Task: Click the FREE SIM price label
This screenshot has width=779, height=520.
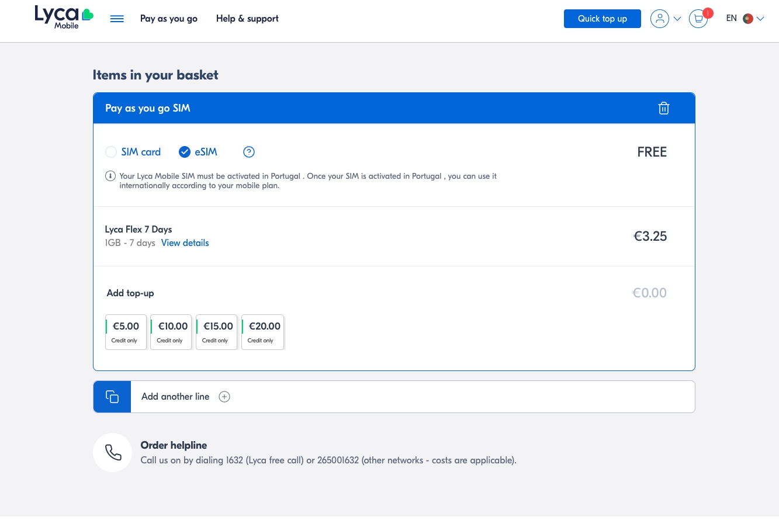Action: [x=652, y=152]
